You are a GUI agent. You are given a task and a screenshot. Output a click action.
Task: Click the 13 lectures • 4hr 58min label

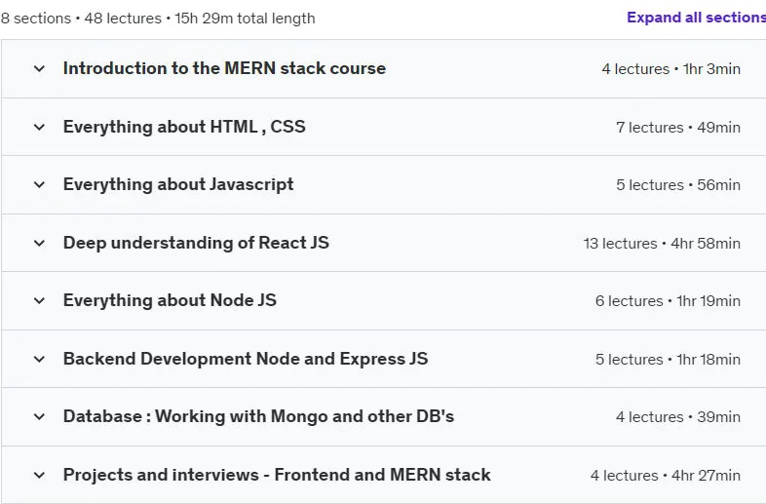click(662, 244)
